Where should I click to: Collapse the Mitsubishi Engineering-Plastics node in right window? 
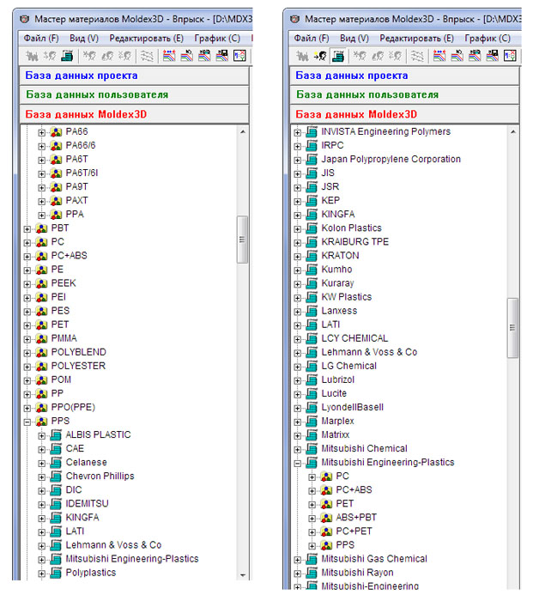point(297,464)
